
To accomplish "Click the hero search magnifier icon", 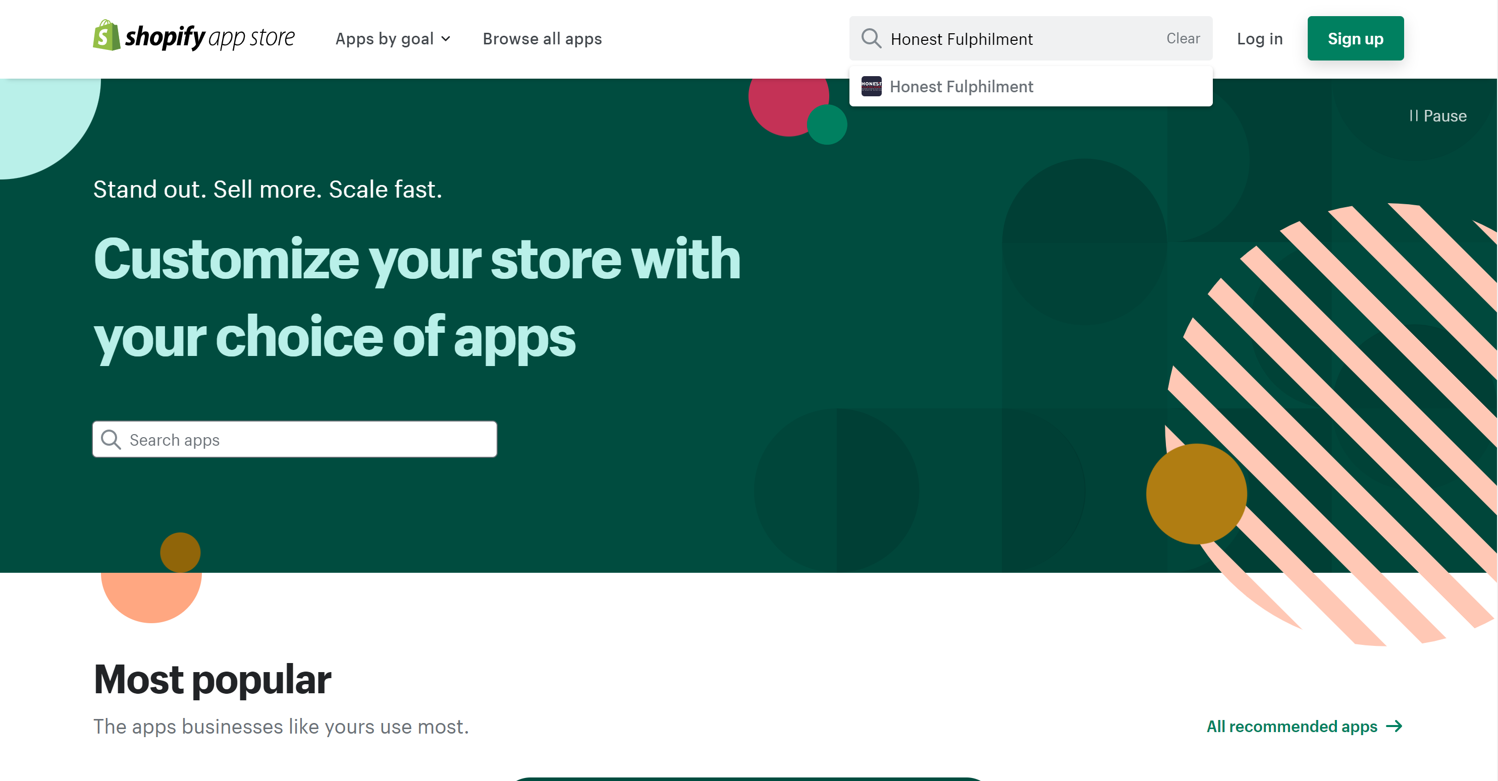I will (x=111, y=440).
